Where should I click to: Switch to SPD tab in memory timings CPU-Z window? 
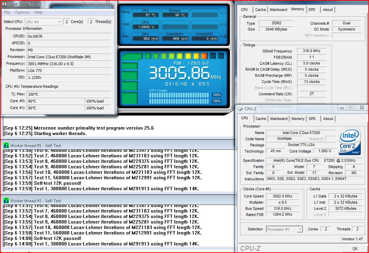pos(312,10)
